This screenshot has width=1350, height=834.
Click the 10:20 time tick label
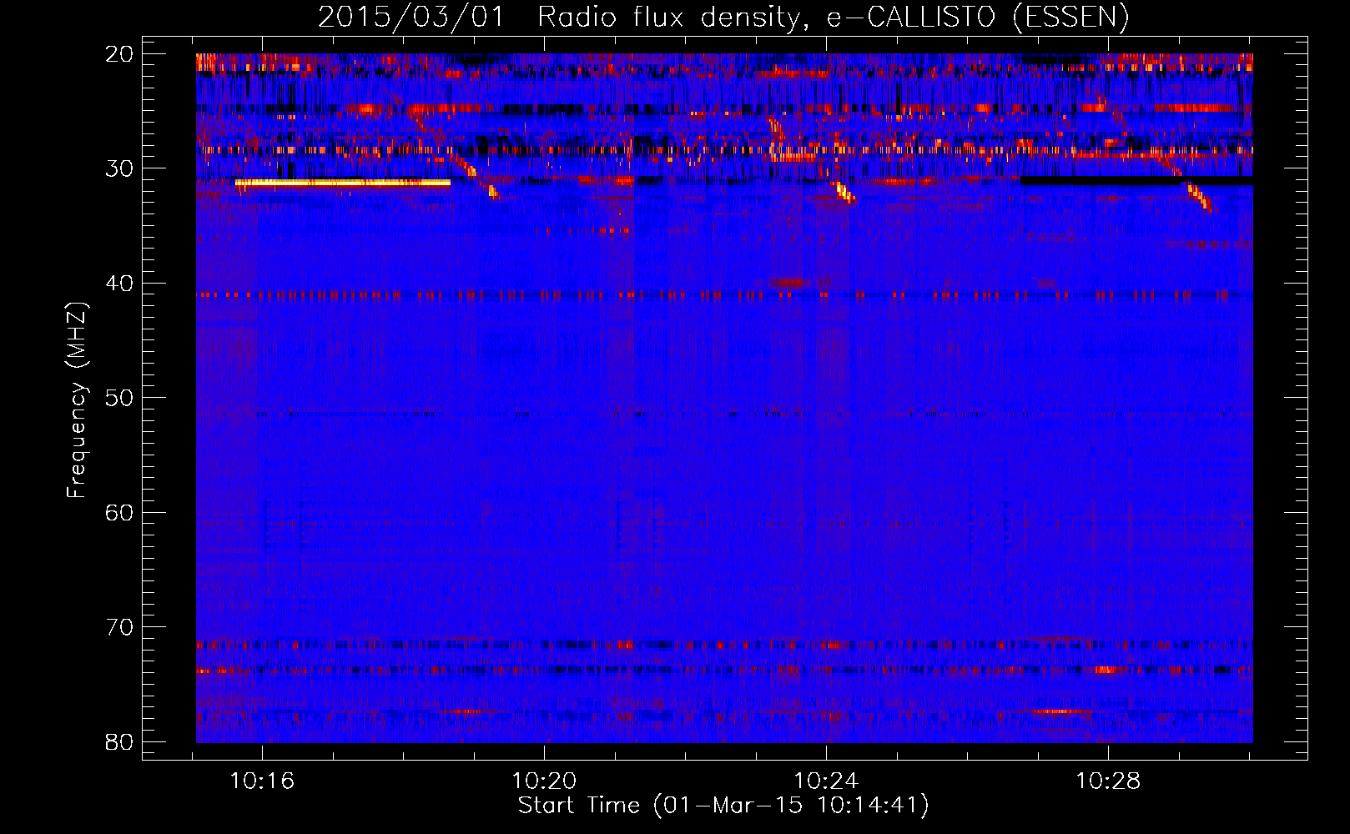pos(544,781)
